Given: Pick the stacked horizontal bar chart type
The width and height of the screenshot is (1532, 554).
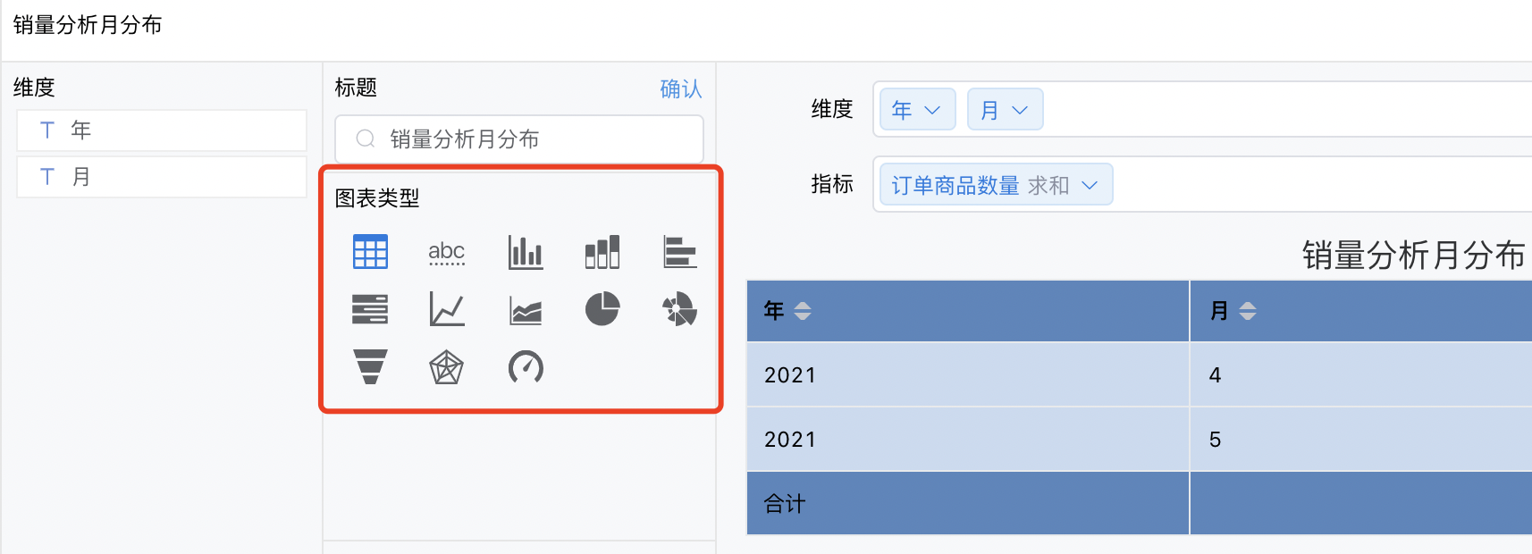Looking at the screenshot, I should pyautogui.click(x=370, y=309).
